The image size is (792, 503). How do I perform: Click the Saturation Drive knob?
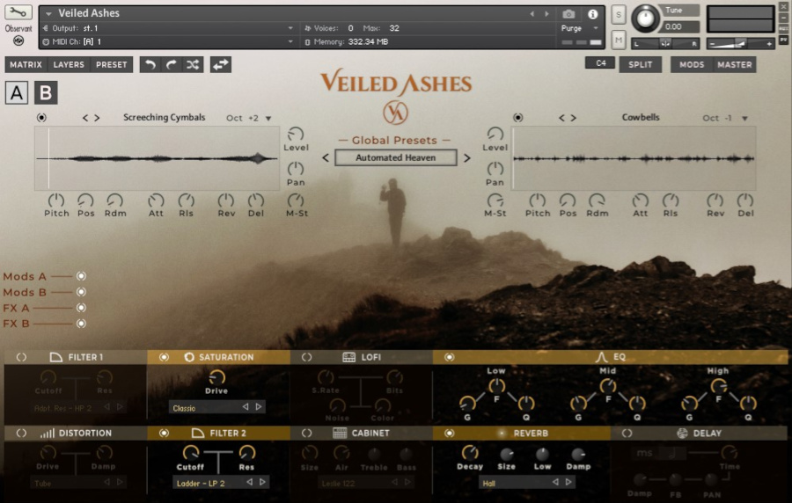[216, 377]
